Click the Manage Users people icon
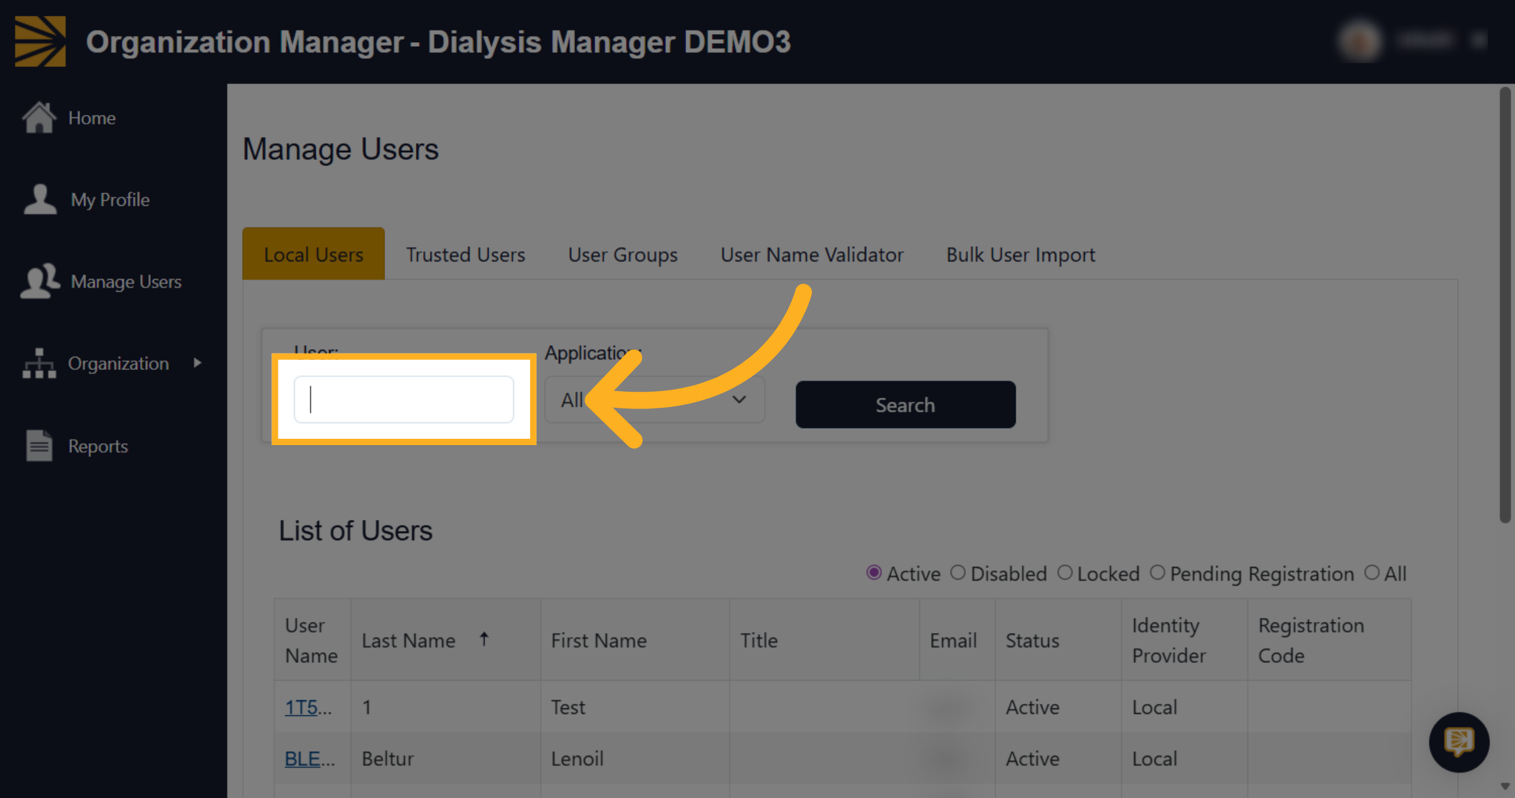 click(x=40, y=281)
